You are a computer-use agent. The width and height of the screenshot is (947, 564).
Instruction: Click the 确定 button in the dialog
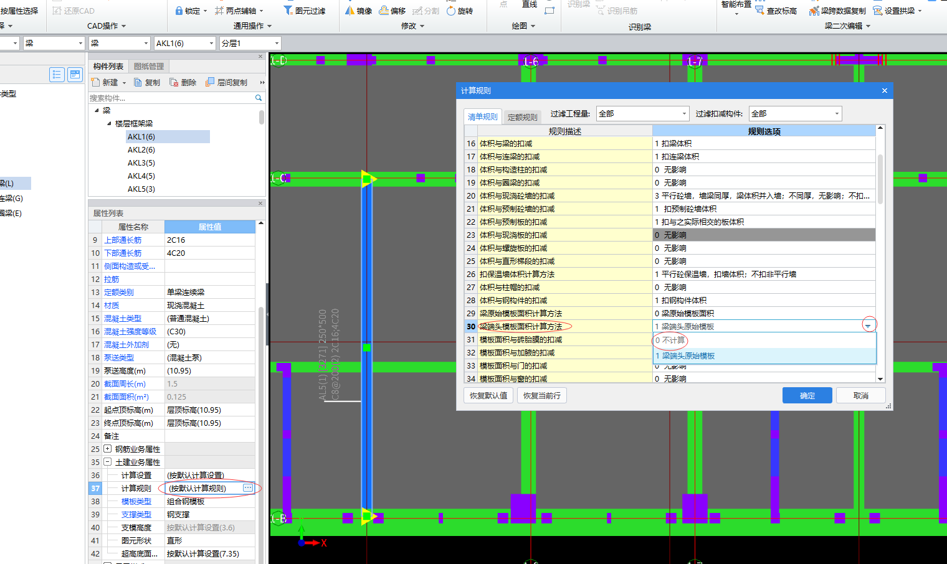[x=807, y=395]
